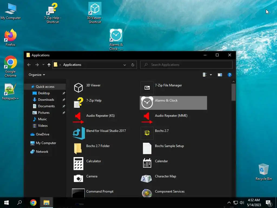Select the Character Map icon

pyautogui.click(x=146, y=179)
